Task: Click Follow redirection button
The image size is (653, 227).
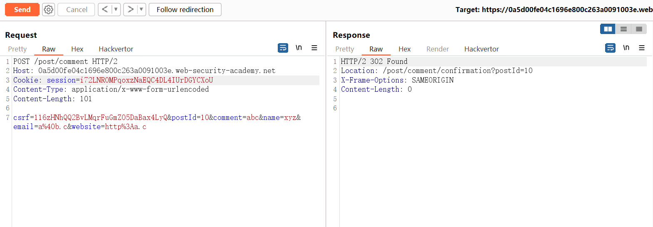Action: (185, 10)
